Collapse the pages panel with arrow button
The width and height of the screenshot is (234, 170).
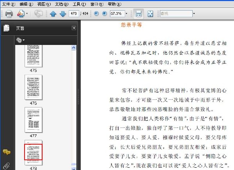pyautogui.click(x=74, y=28)
